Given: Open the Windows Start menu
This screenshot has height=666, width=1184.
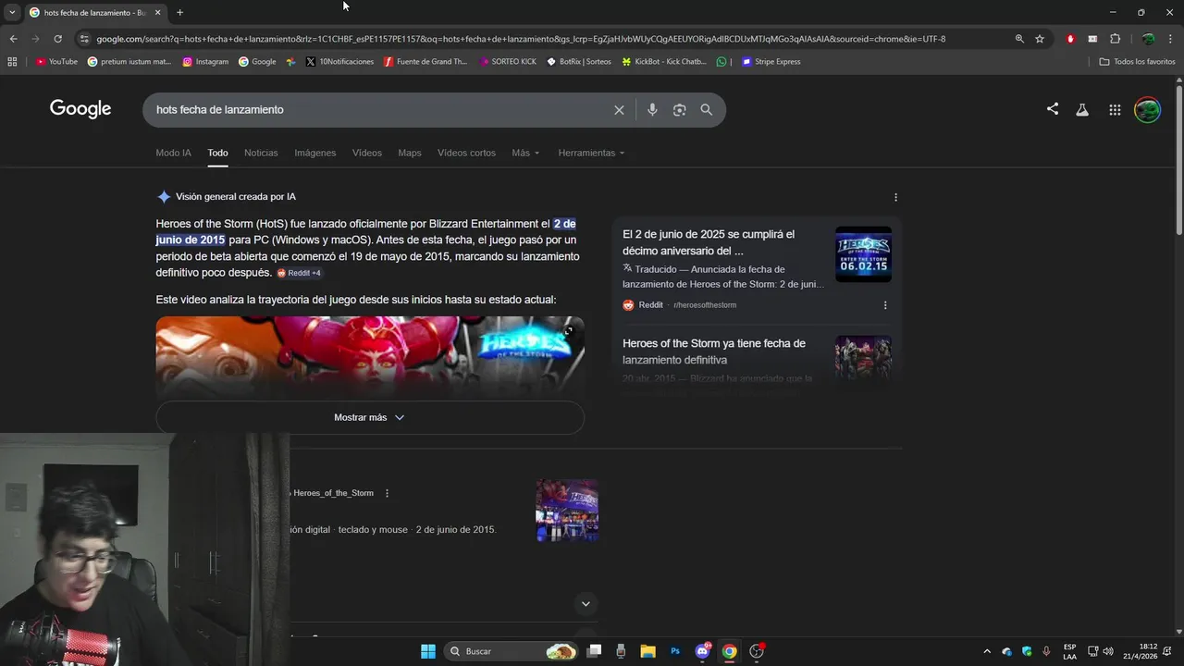Looking at the screenshot, I should (428, 651).
